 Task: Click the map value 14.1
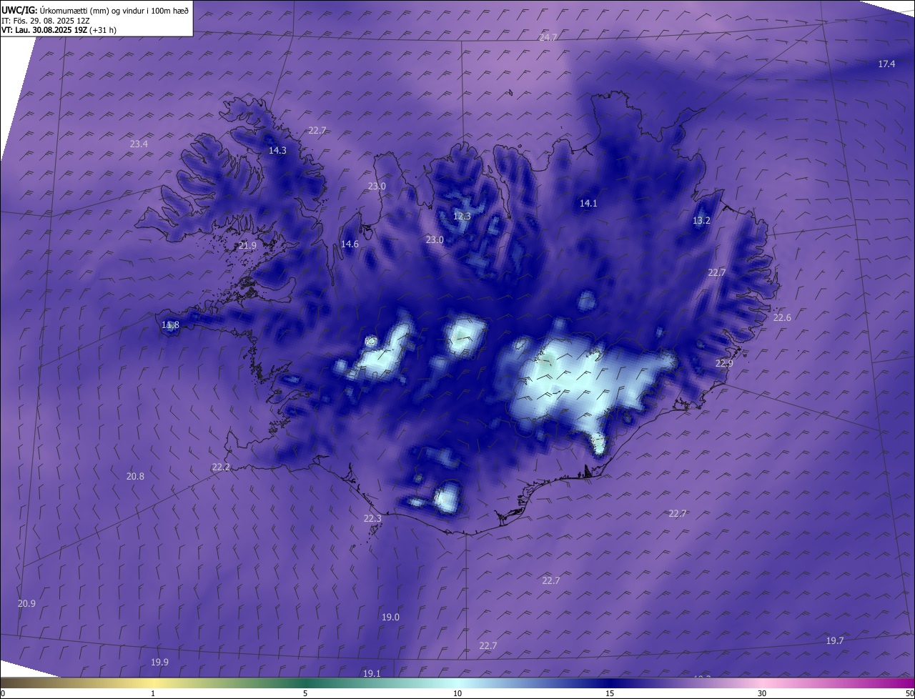[x=588, y=204]
